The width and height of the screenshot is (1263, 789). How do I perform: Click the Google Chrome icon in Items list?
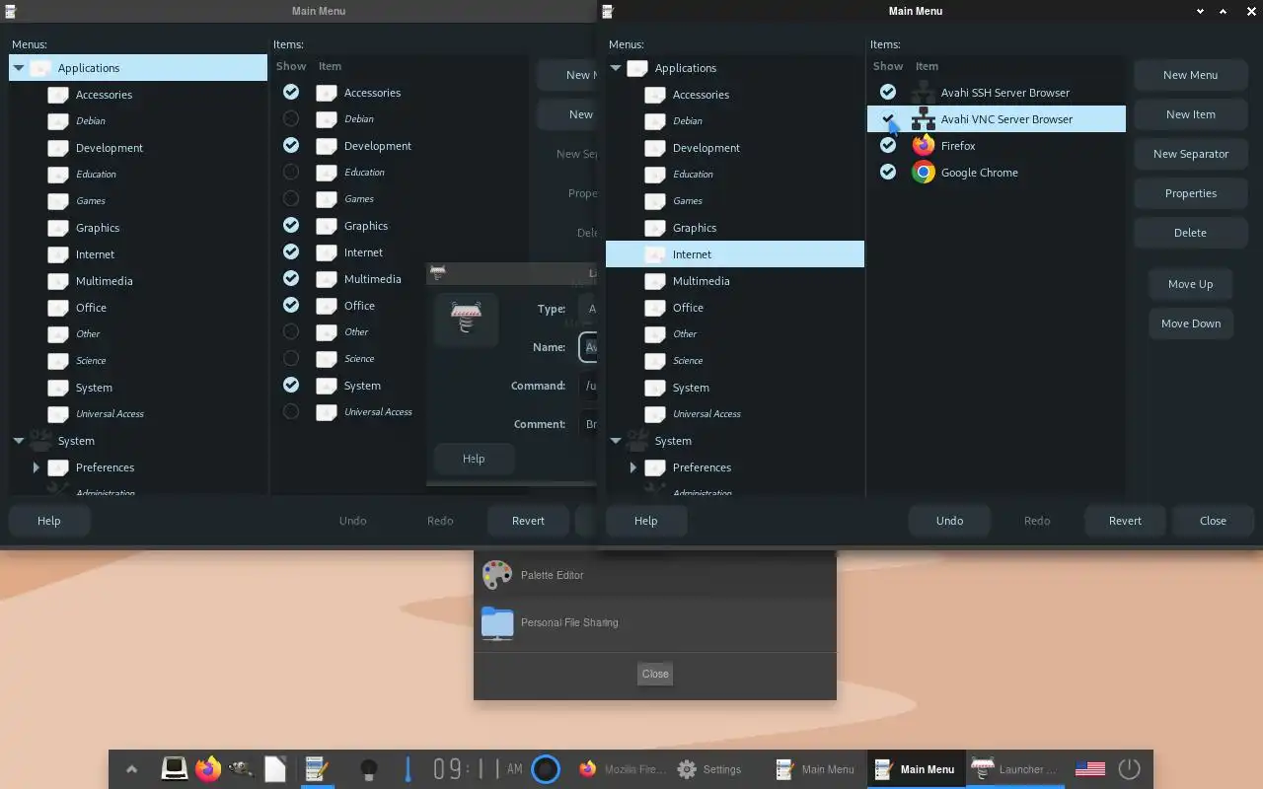tap(923, 173)
